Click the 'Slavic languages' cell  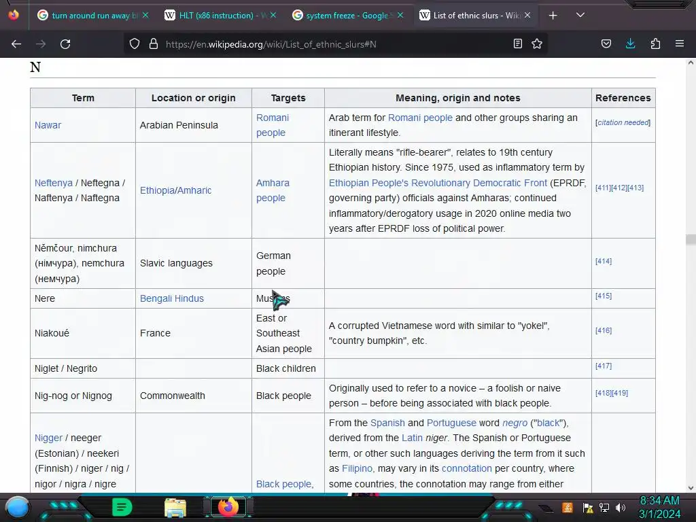pyautogui.click(x=194, y=263)
